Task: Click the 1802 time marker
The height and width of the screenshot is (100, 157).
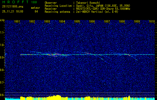Action: (x=32, y=21)
